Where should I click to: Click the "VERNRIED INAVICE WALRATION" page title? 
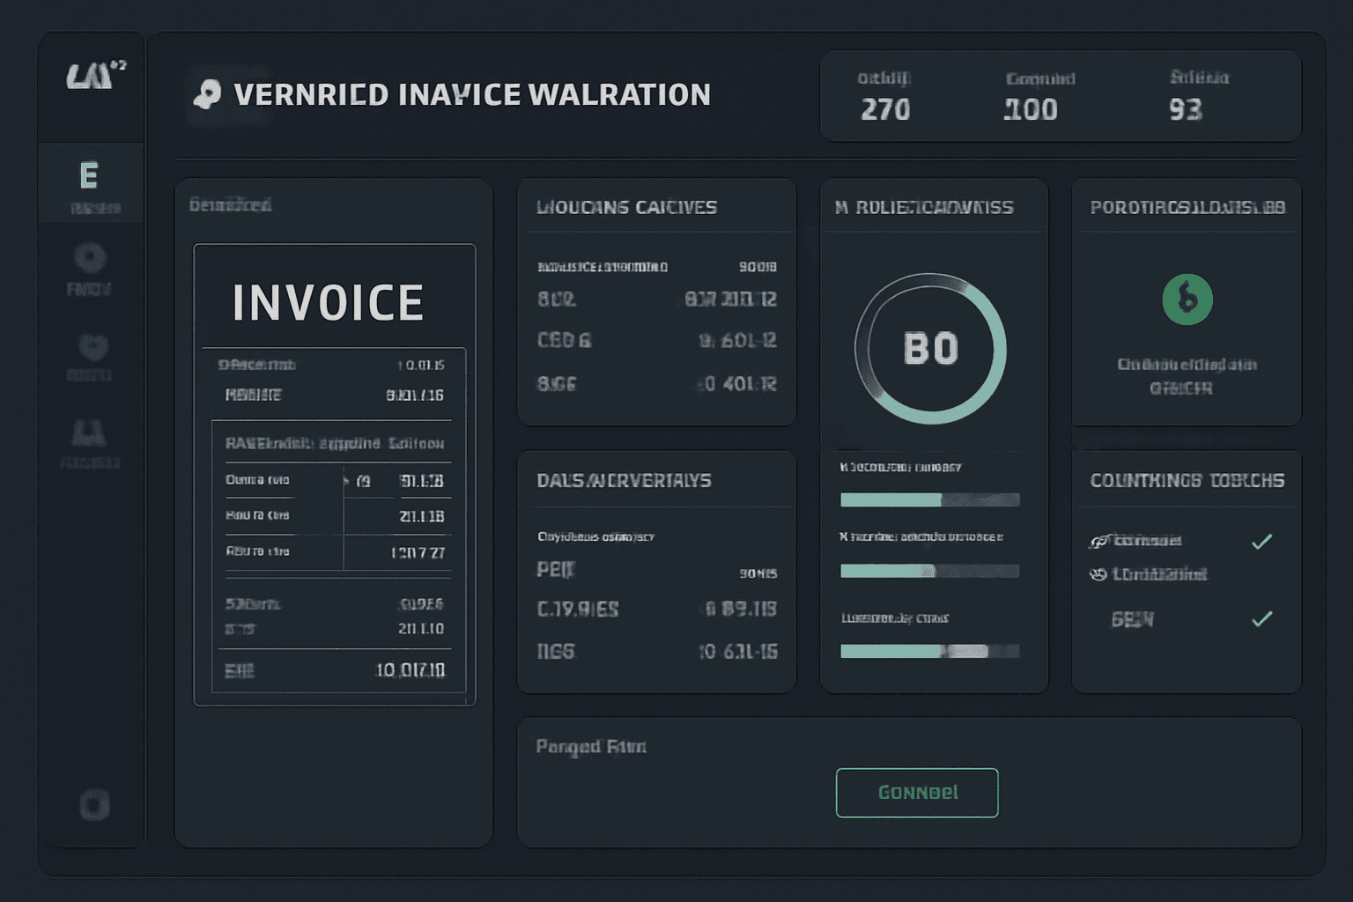coord(472,94)
